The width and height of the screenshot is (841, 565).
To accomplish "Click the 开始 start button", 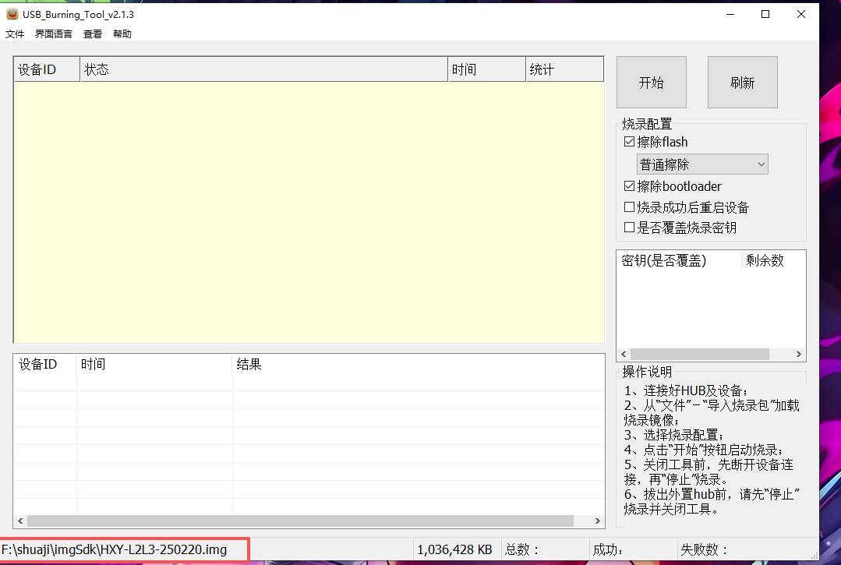I will click(x=651, y=83).
